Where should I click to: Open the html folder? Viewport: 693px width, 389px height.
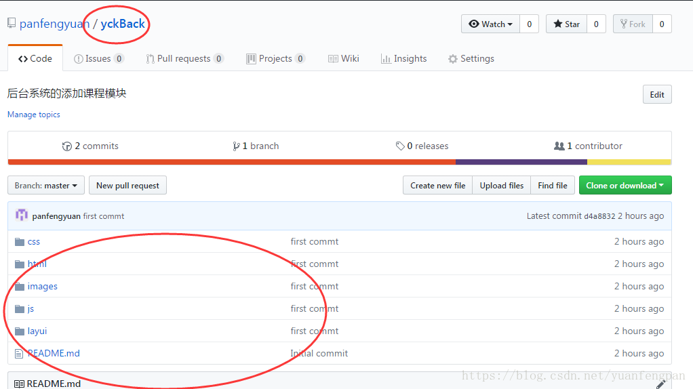(37, 264)
